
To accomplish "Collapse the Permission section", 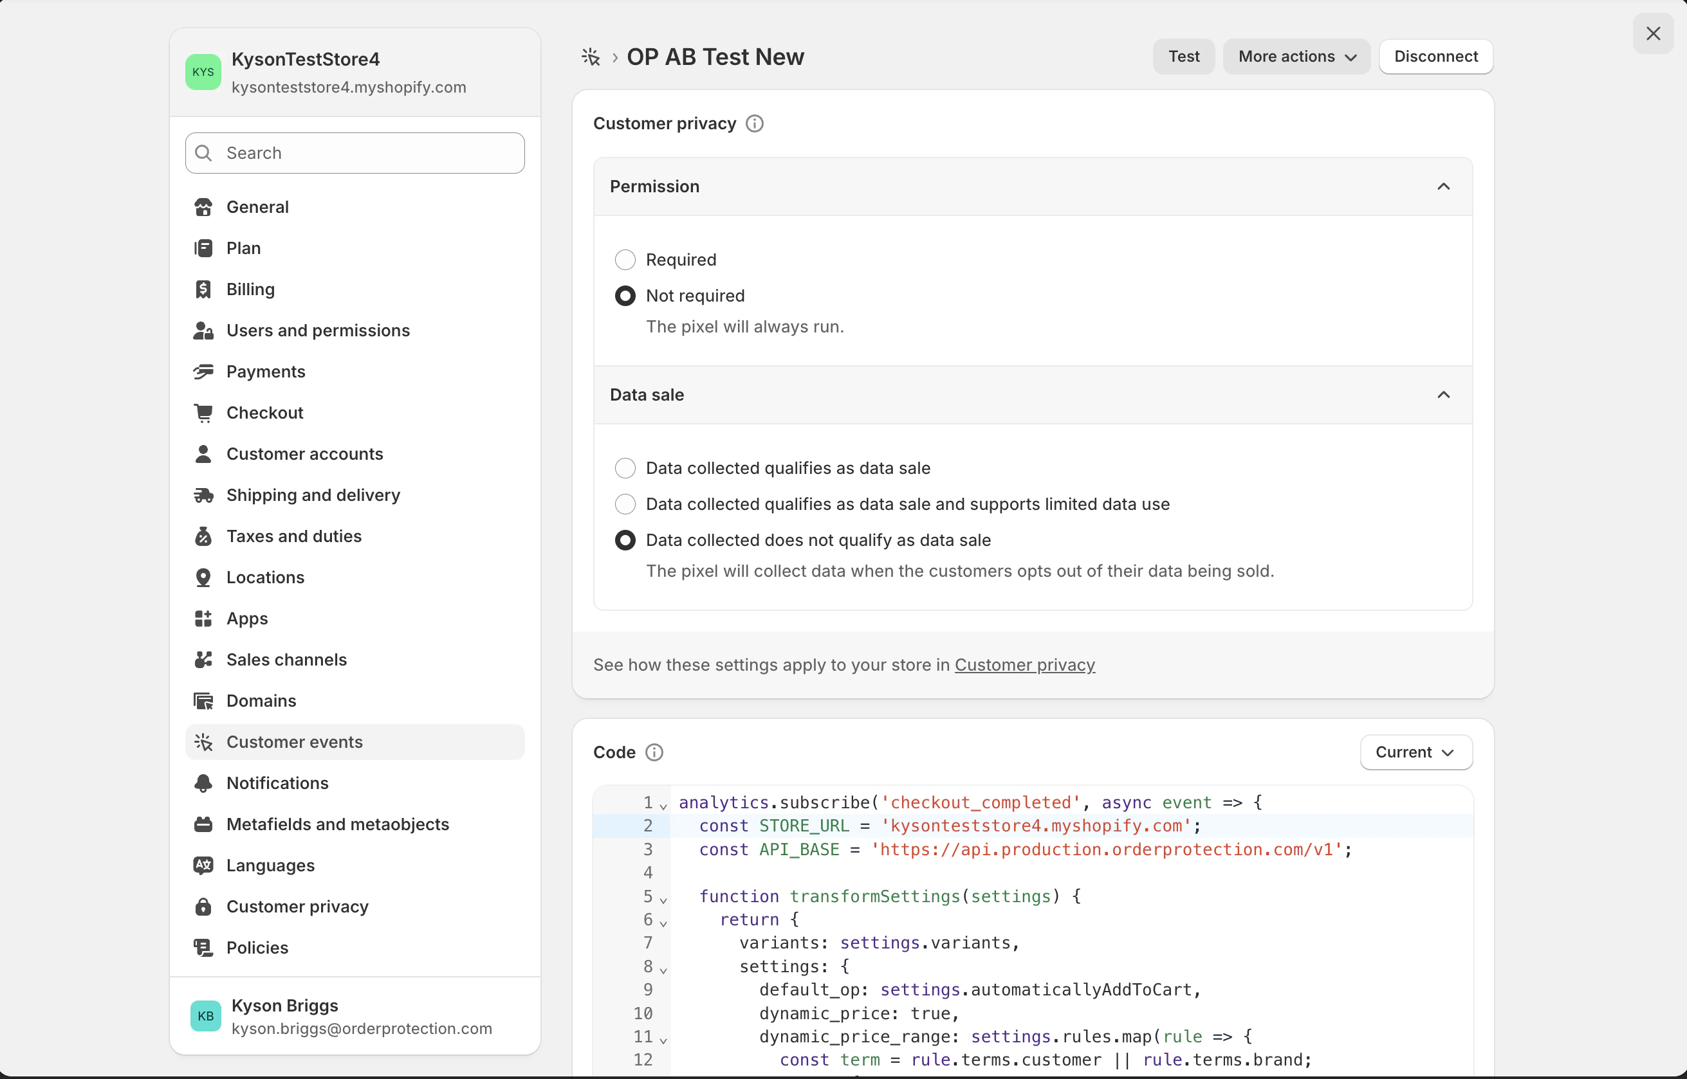I will pos(1443,186).
